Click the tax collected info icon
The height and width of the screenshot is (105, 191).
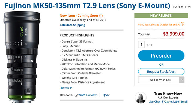(182, 24)
